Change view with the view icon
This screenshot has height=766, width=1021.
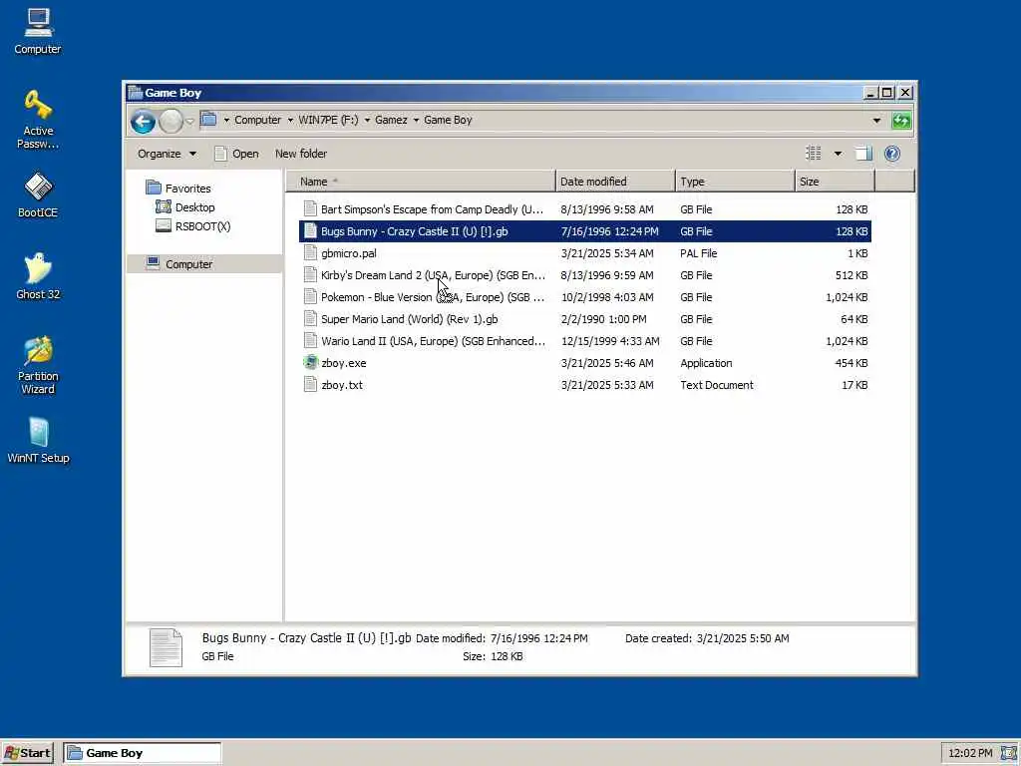point(814,153)
